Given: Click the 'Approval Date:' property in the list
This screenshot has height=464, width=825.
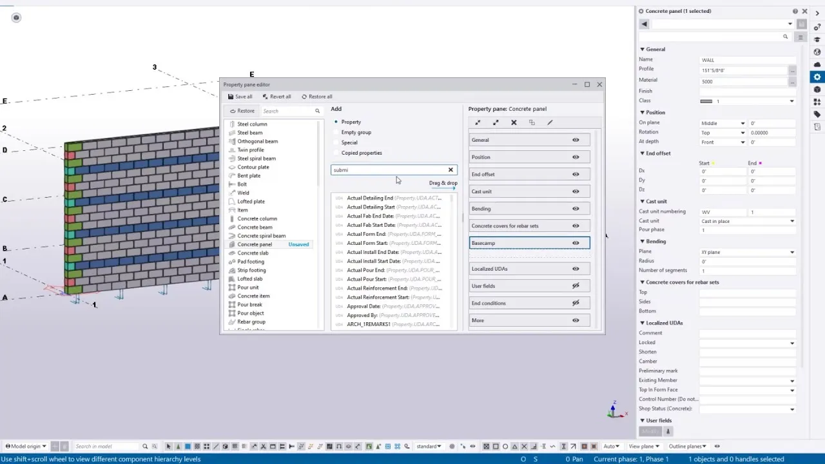Looking at the screenshot, I should [x=364, y=306].
